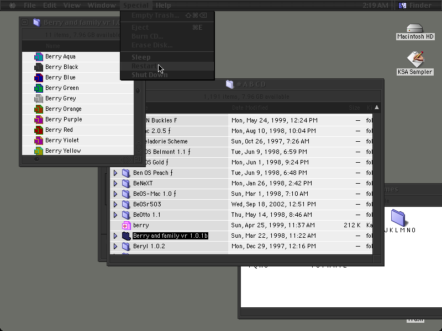Select the Berry Violet file icon

click(39, 141)
